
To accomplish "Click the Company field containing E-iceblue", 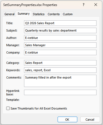I will (x=60, y=52).
